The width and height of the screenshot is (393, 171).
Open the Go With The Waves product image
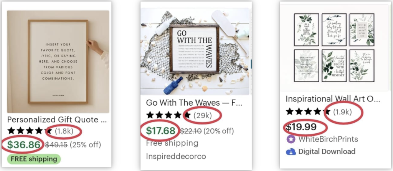(x=195, y=51)
